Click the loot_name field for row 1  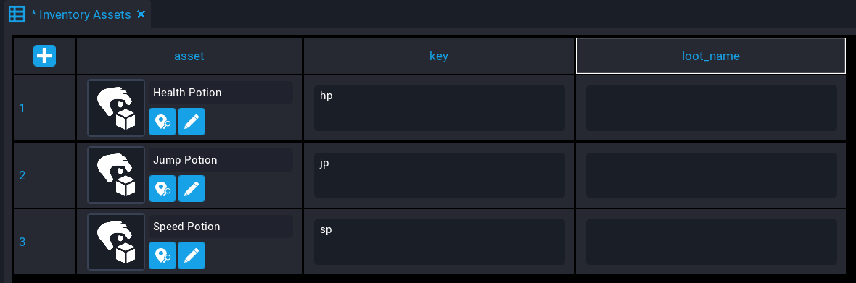point(712,108)
